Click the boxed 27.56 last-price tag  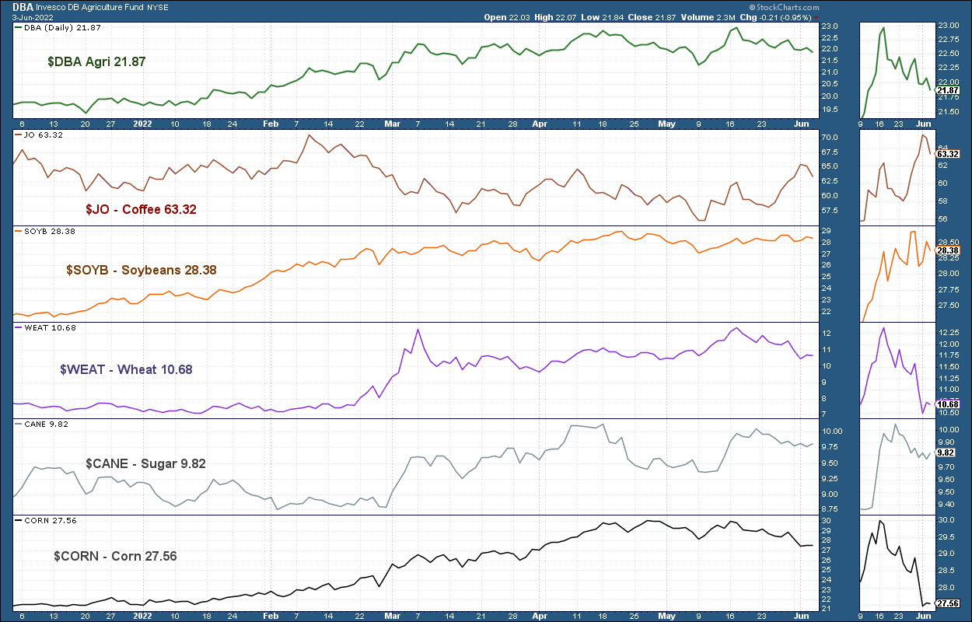[949, 603]
